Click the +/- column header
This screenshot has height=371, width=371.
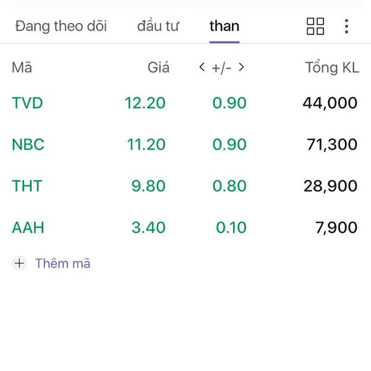[221, 67]
